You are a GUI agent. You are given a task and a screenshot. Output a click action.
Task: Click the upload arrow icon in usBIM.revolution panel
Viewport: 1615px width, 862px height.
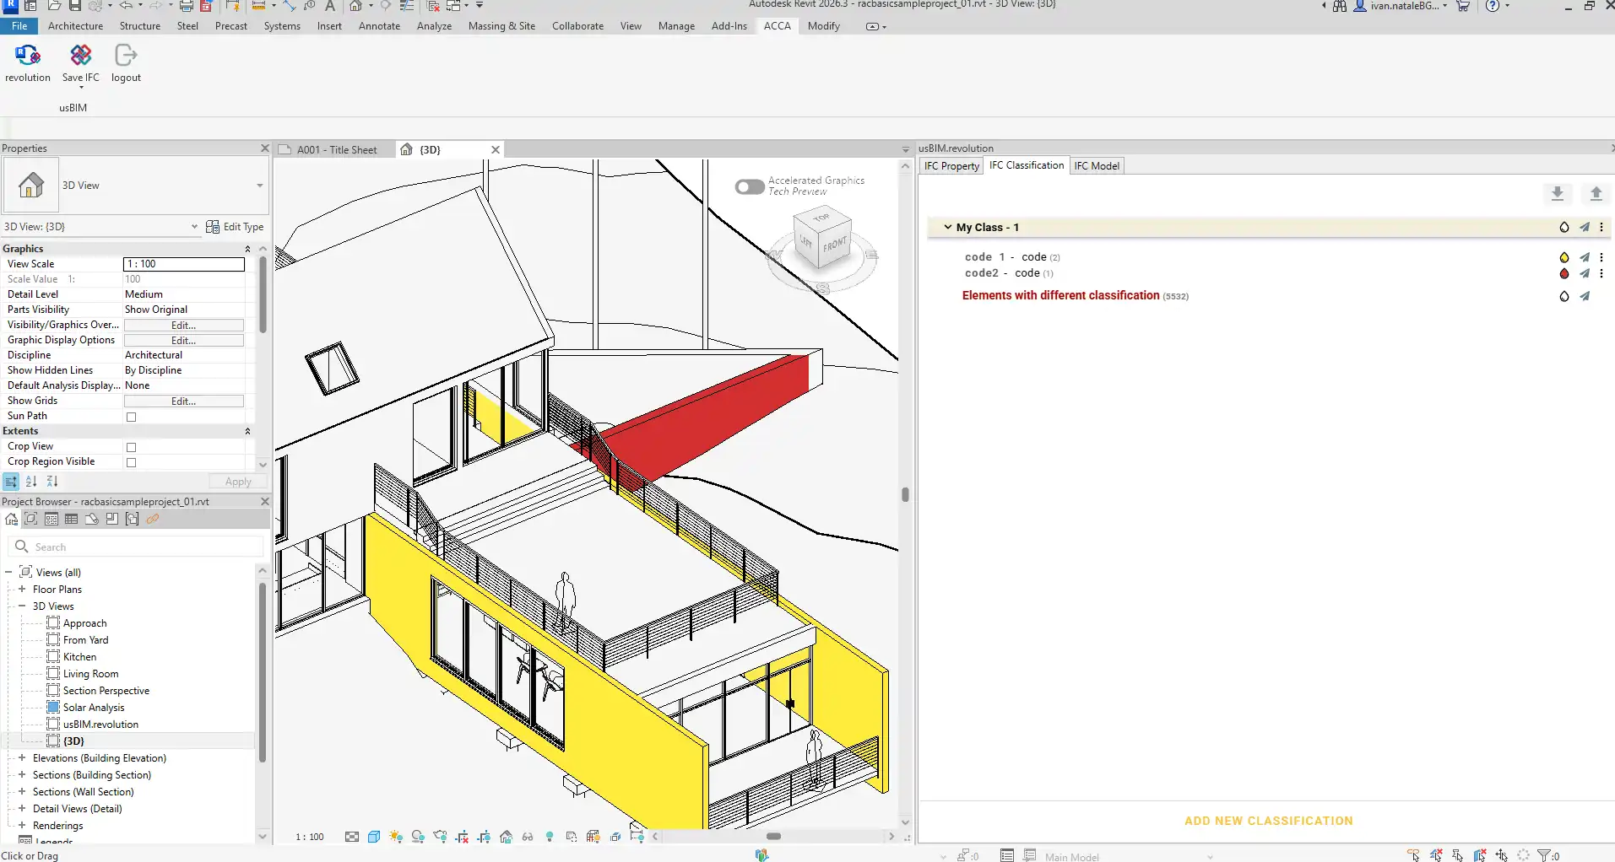point(1596,193)
